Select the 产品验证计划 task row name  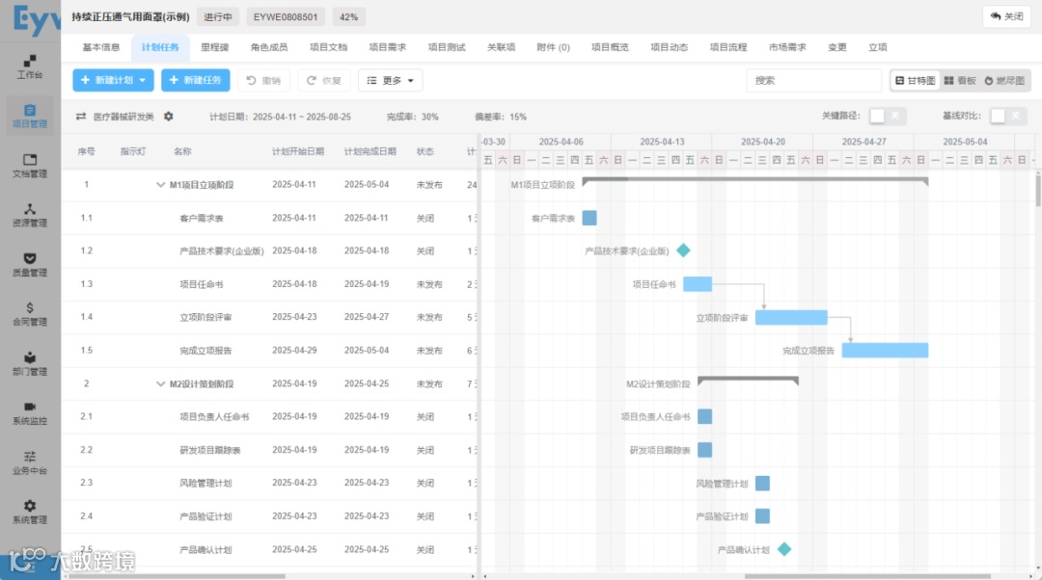click(206, 516)
